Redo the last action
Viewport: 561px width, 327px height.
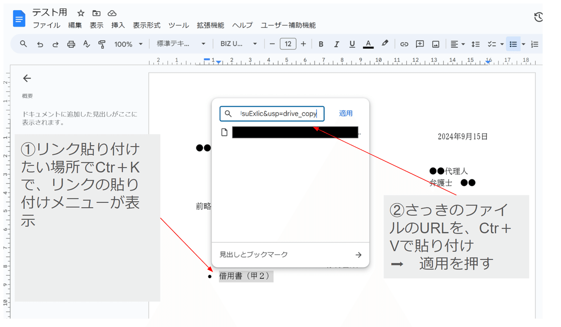pyautogui.click(x=55, y=44)
